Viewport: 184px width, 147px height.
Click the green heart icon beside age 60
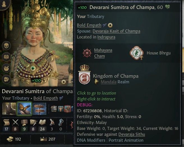(167, 7)
